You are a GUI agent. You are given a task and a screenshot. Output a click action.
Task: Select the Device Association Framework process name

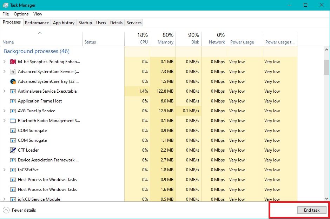48,160
